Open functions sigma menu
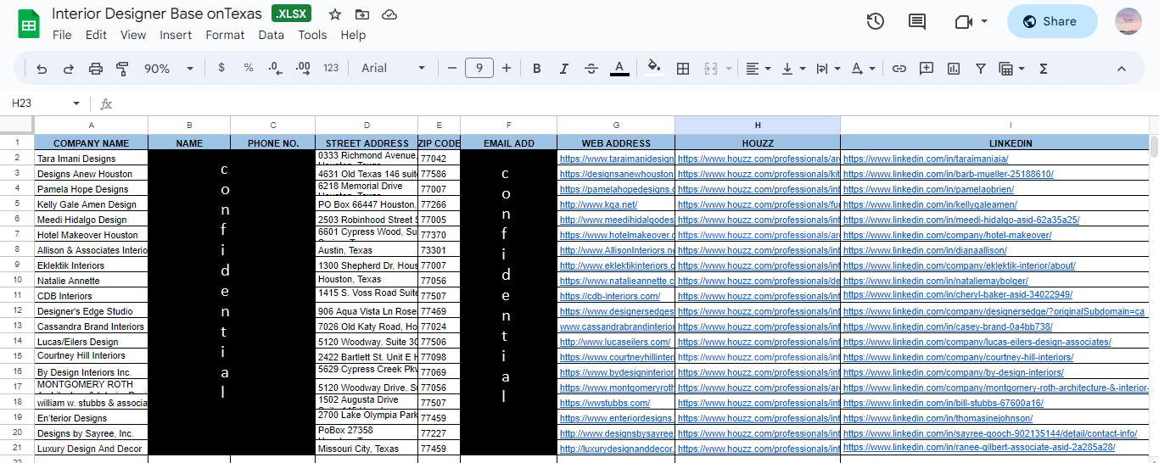The width and height of the screenshot is (1159, 463). coord(1044,69)
